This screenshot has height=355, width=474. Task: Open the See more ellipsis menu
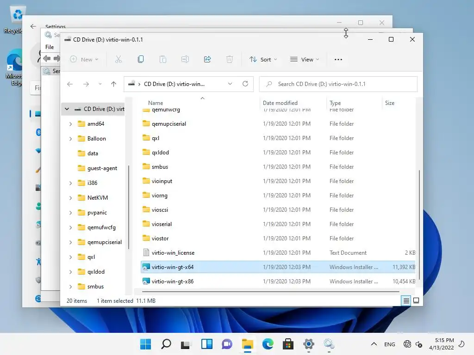[338, 60]
